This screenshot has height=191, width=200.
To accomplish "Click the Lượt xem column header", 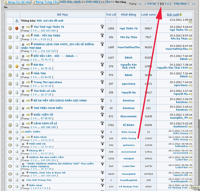I will click(148, 15).
